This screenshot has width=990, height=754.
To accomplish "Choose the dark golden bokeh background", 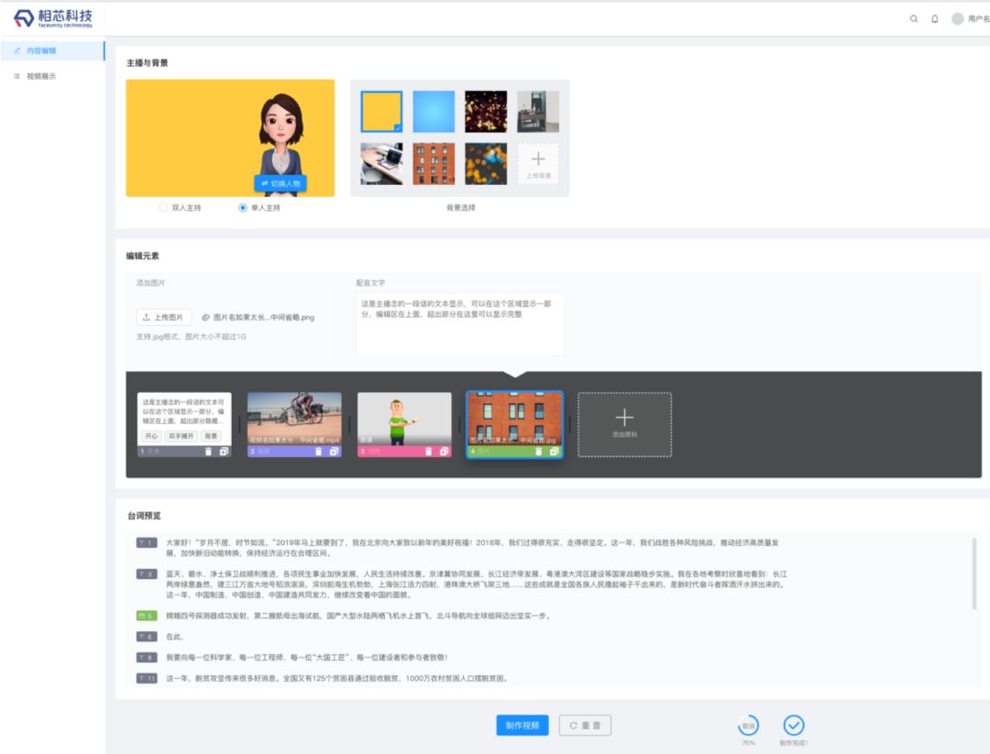I will (486, 111).
